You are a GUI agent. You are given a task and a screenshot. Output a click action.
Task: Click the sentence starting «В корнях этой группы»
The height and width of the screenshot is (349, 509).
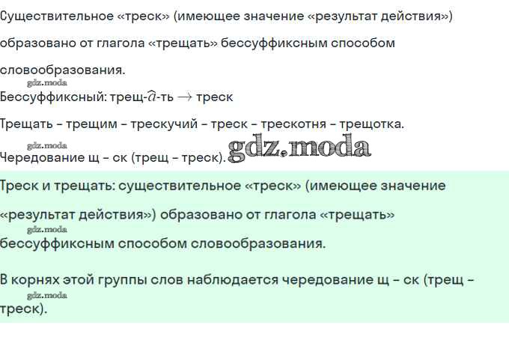pos(237,280)
